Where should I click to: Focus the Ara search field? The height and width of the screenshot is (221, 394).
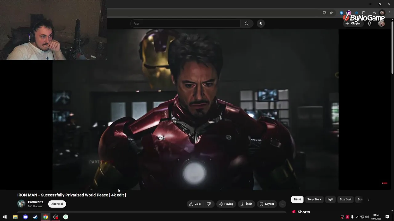point(185,24)
